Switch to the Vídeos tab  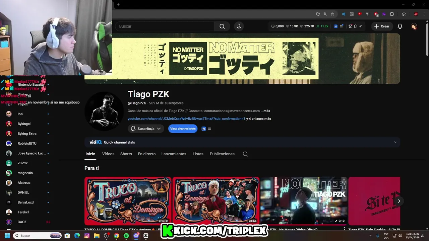(108, 154)
